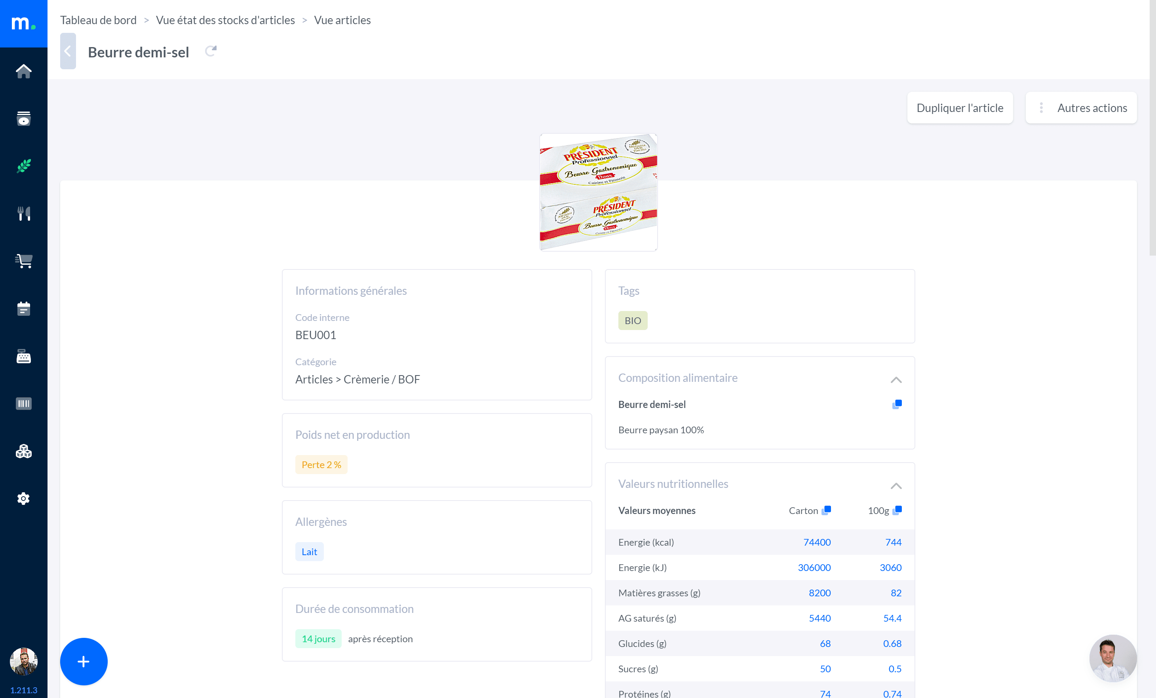Open the barcode icon in sidebar

[23, 404]
